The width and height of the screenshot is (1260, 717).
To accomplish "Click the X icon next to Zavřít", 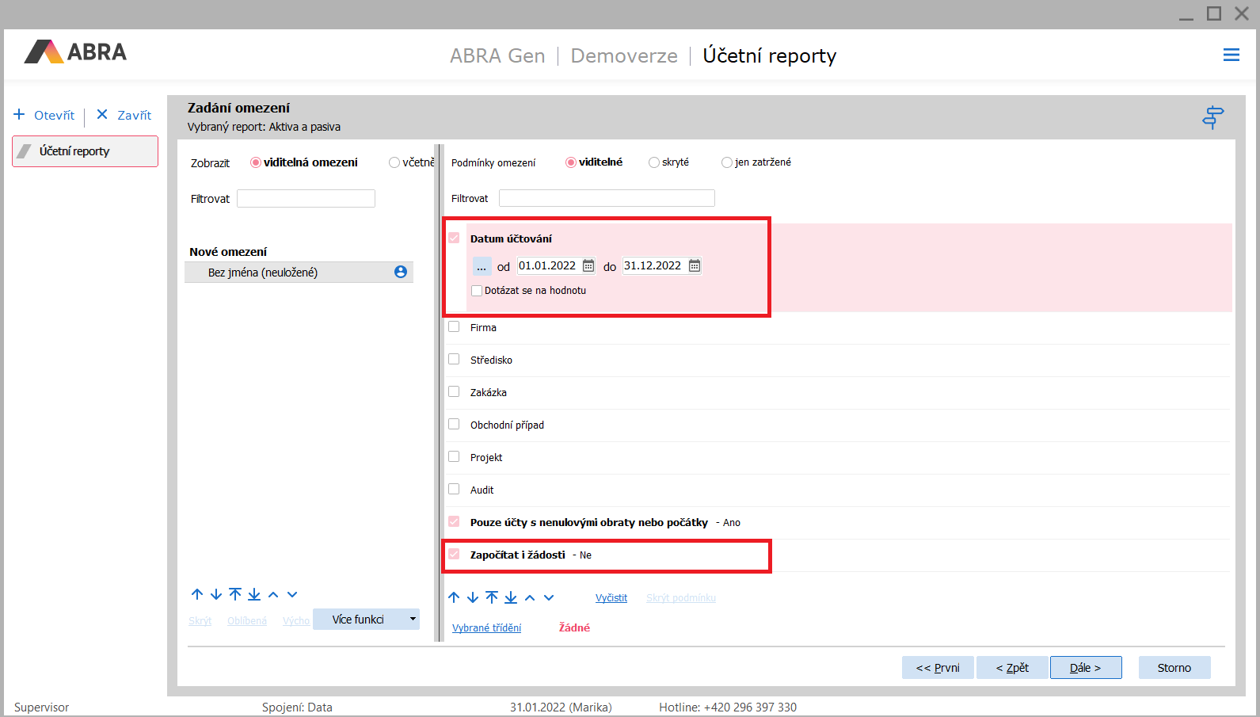I will click(102, 115).
